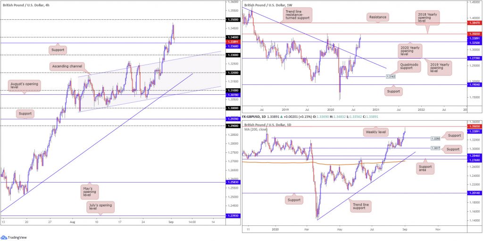Click the 1.28460 price tag on daily axis
This screenshot has height=241, width=483.
tap(475, 157)
